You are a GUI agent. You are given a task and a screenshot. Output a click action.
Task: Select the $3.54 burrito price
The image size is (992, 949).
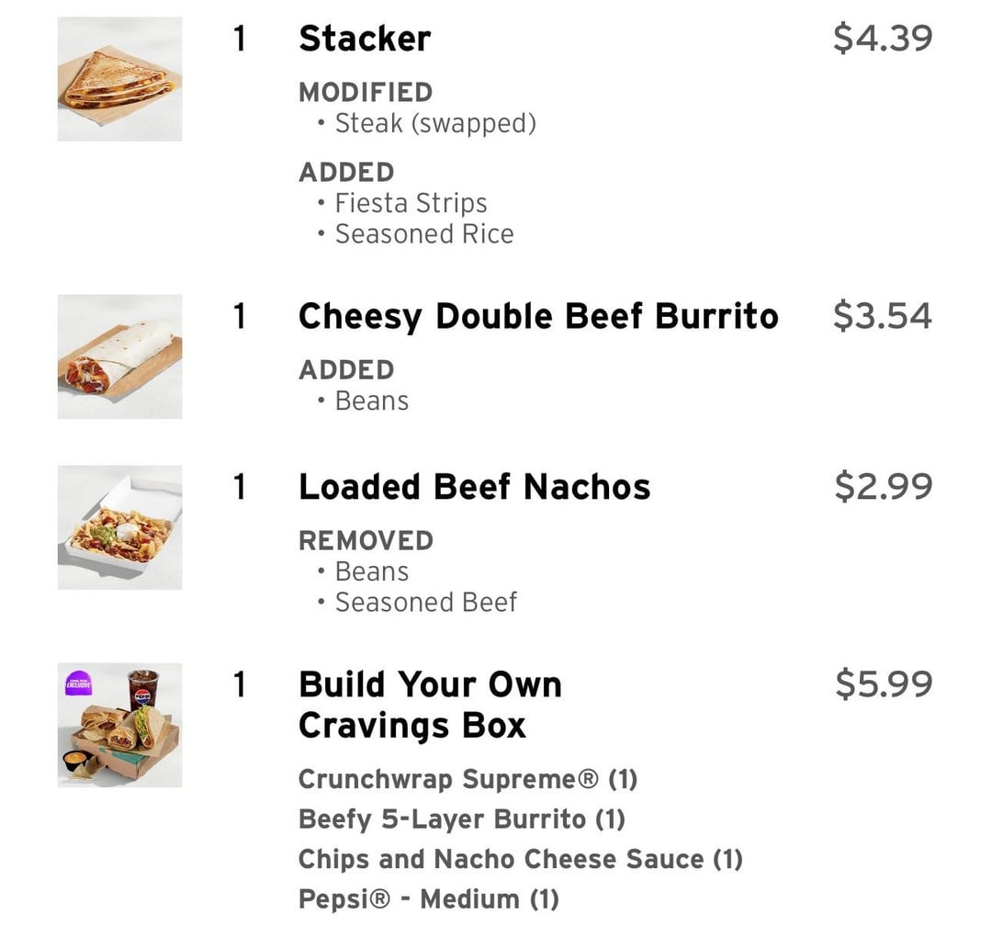(x=882, y=316)
